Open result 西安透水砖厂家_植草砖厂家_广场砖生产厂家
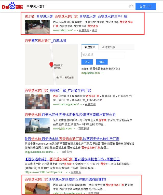The image size is (163, 195). pyautogui.click(x=58, y=91)
